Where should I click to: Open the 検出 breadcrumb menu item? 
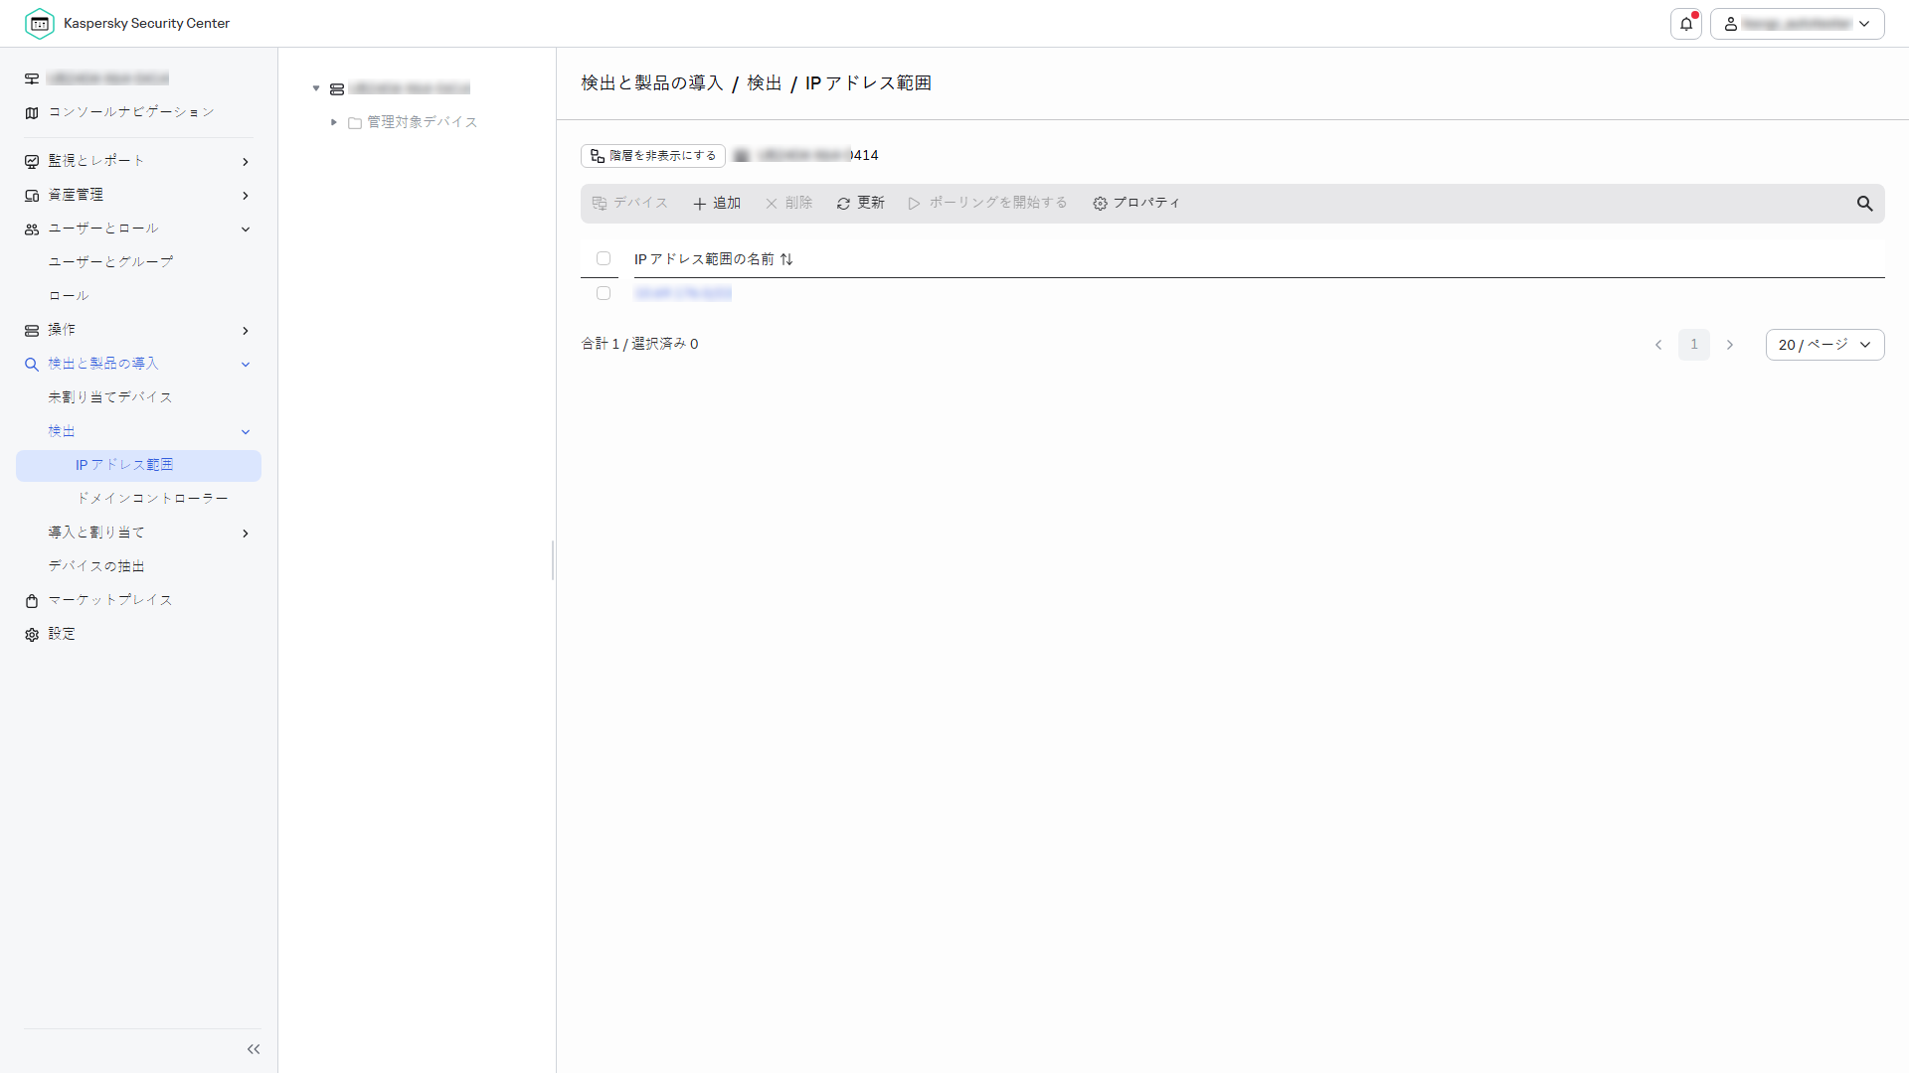click(766, 83)
